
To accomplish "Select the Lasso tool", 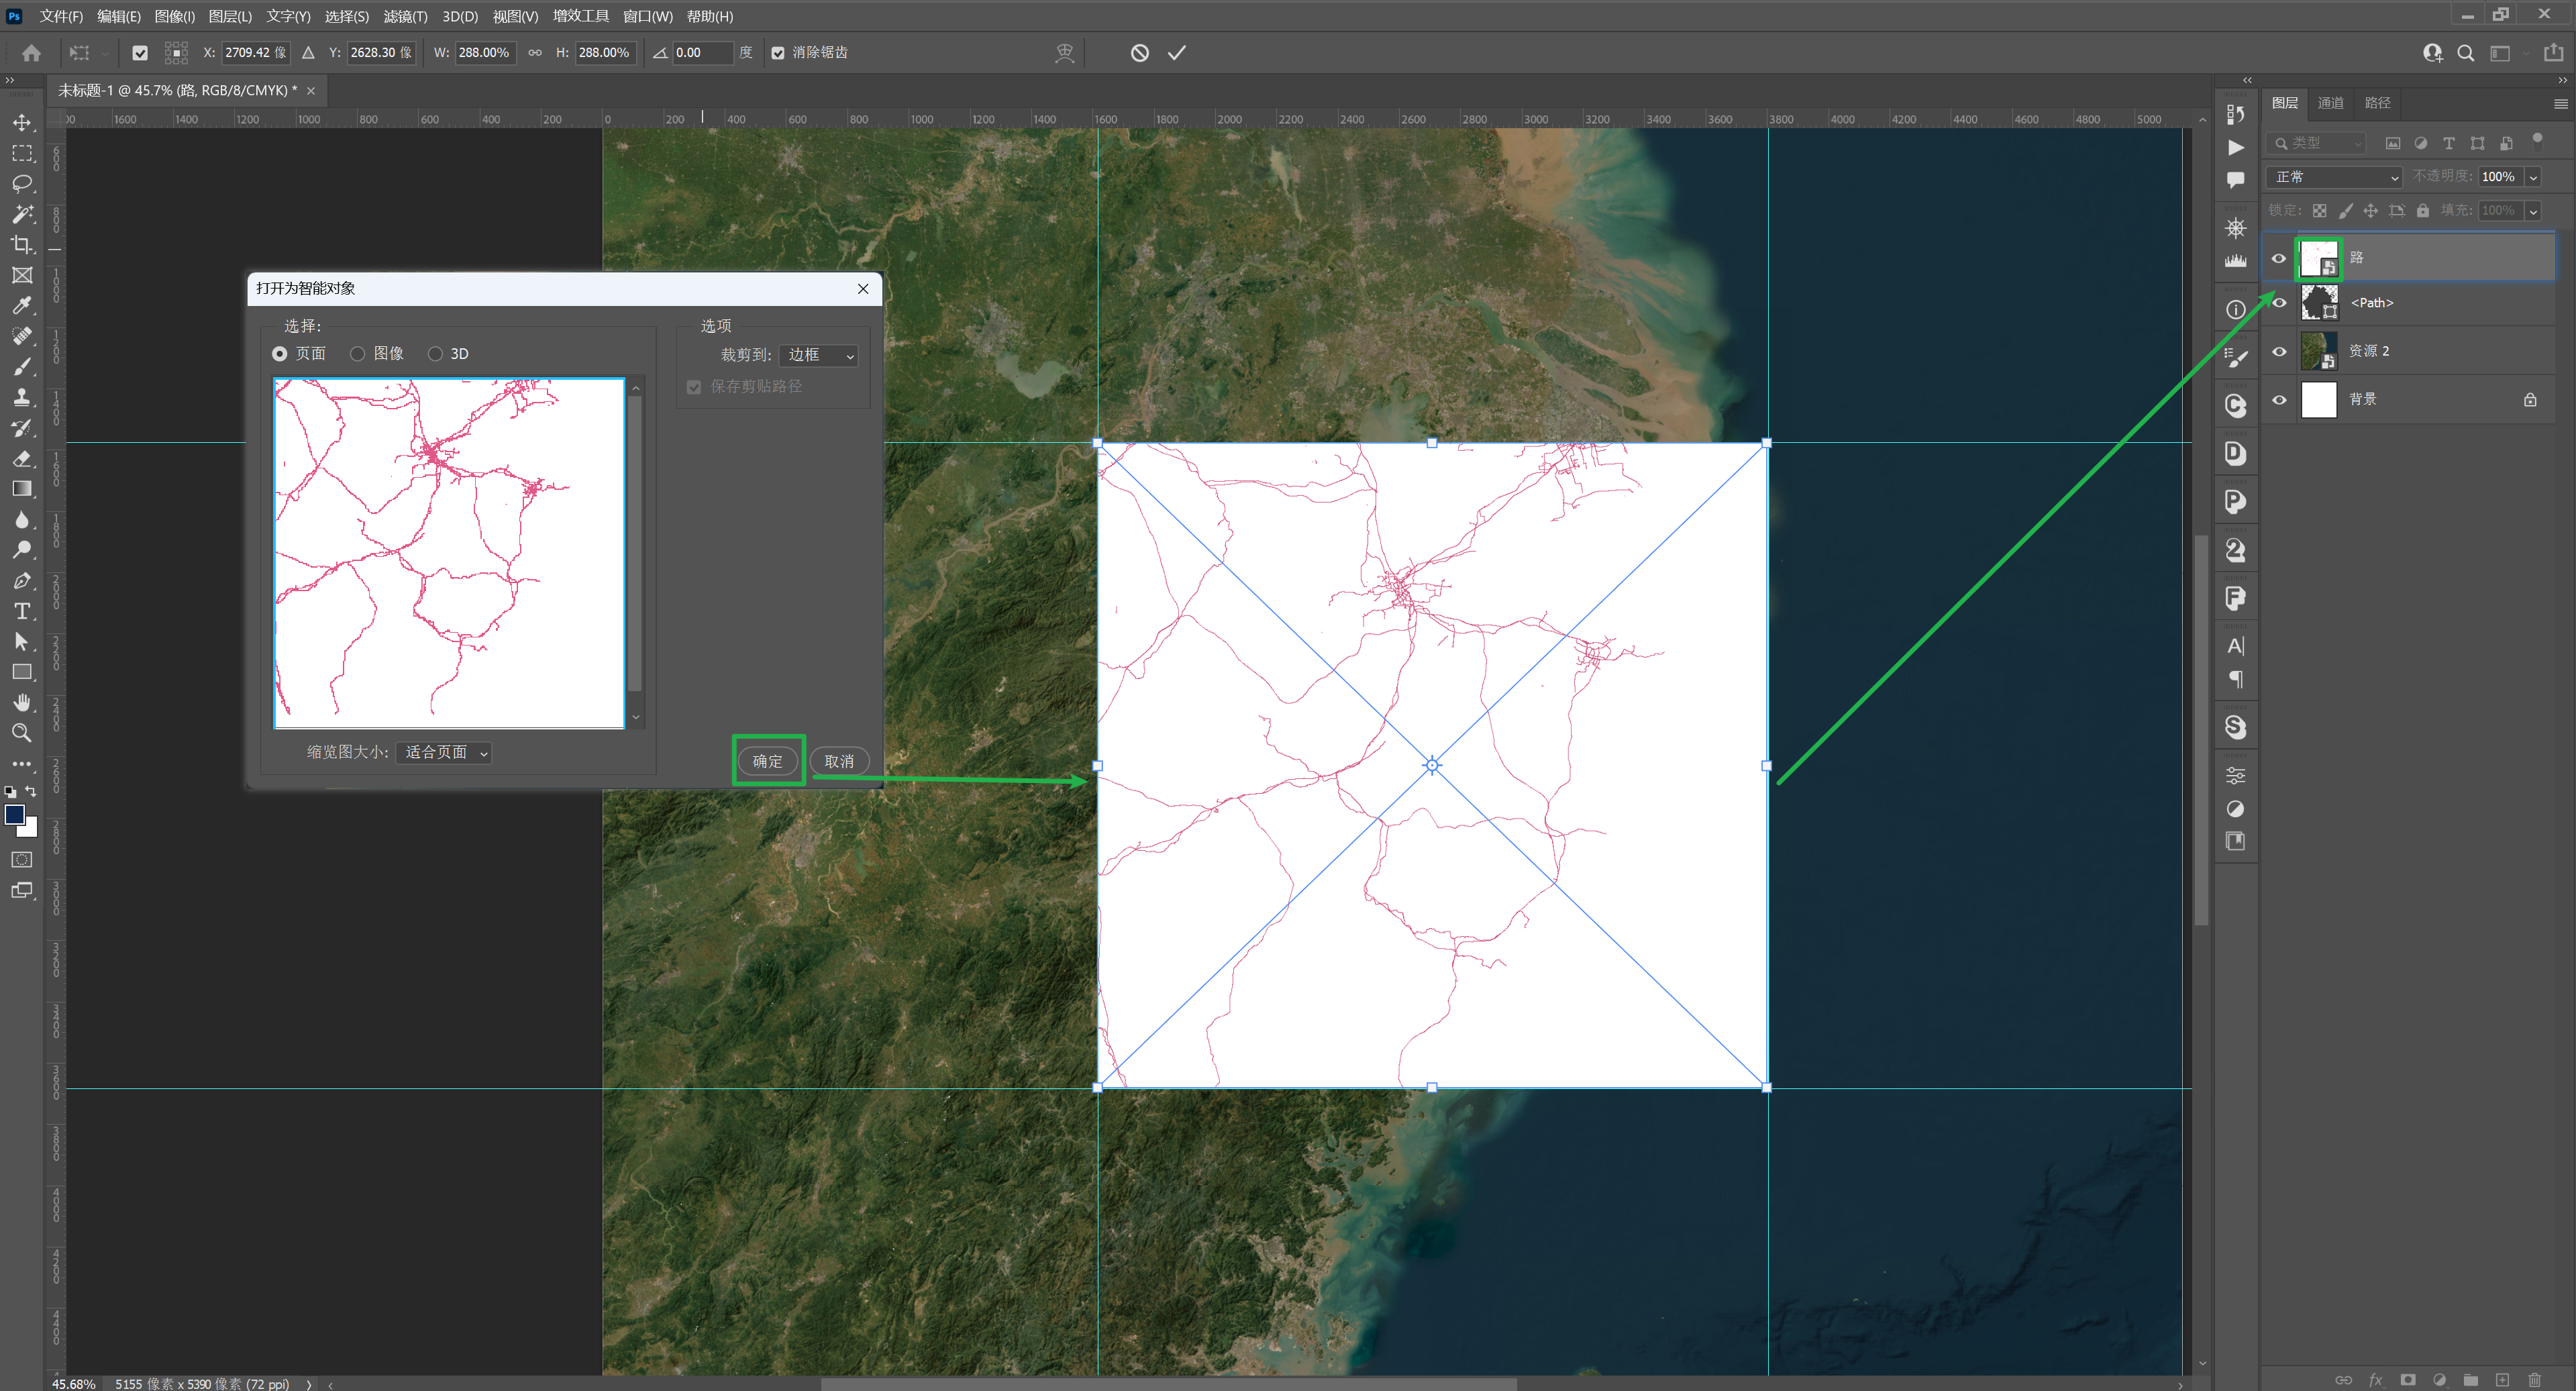I will point(22,184).
